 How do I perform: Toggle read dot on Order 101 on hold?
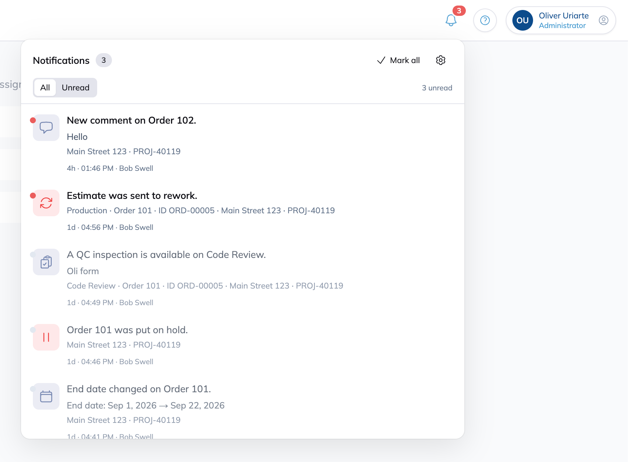[33, 330]
